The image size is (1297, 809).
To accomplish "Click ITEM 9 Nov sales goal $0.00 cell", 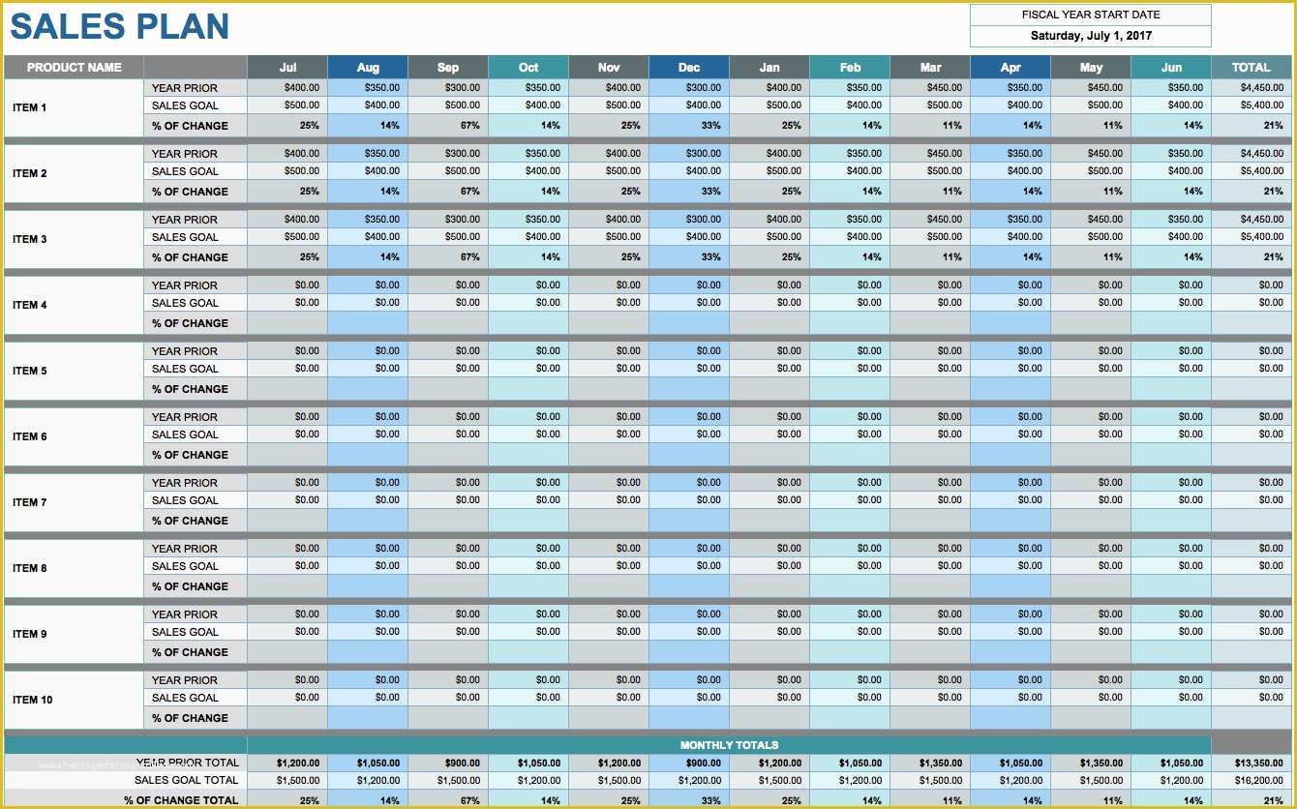I will (x=609, y=632).
